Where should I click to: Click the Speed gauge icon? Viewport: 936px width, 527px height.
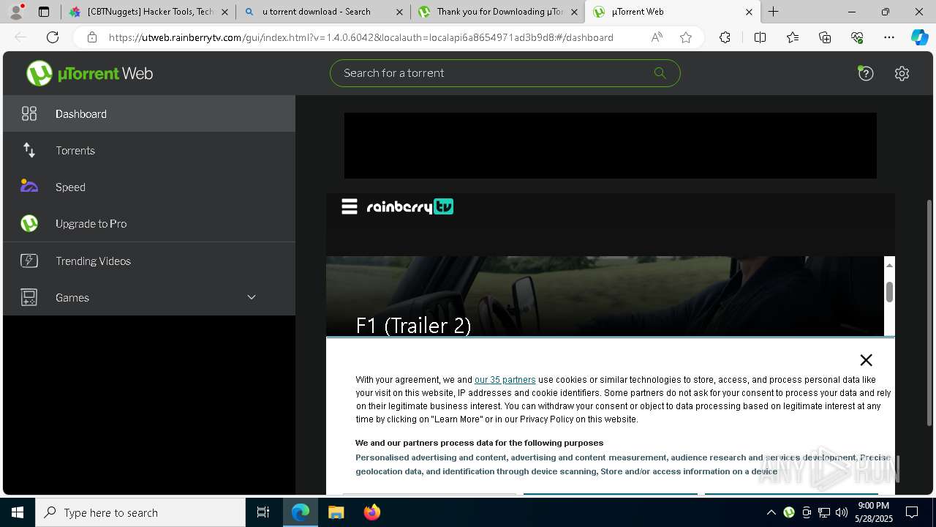[x=29, y=186]
